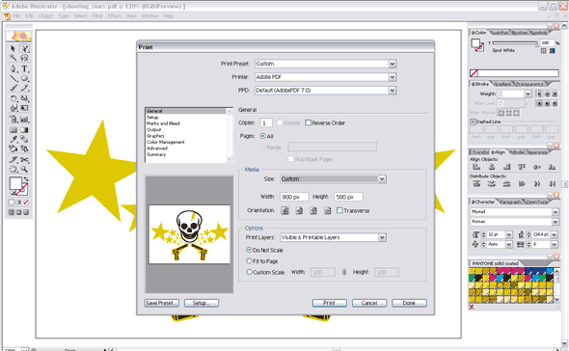569x351 pixels.
Task: Open the Print Preset dropdown
Action: [393, 64]
